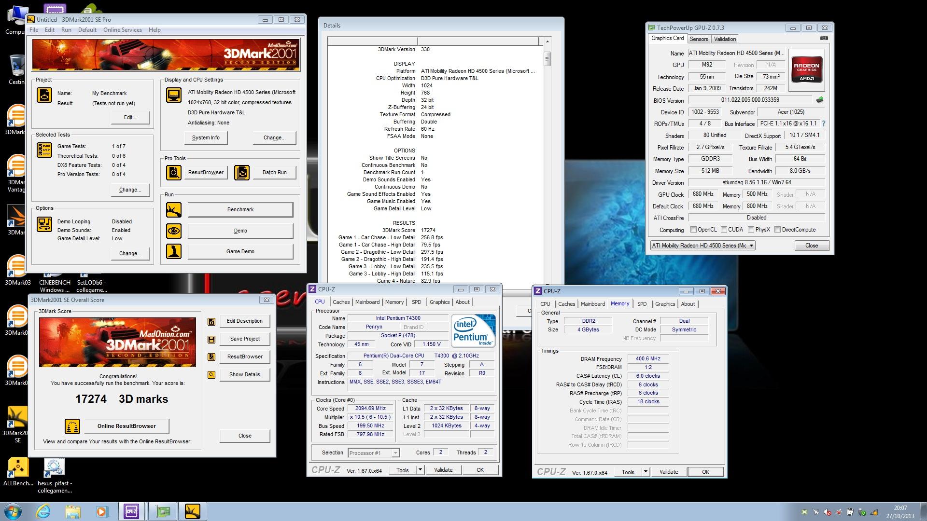Click the Show Details button

pos(245,375)
